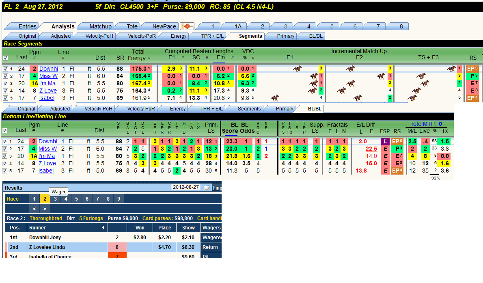Screen dimensions: 483x283
Task: Uncheck the Downhi row in Race Segments
Action: (x=5, y=69)
